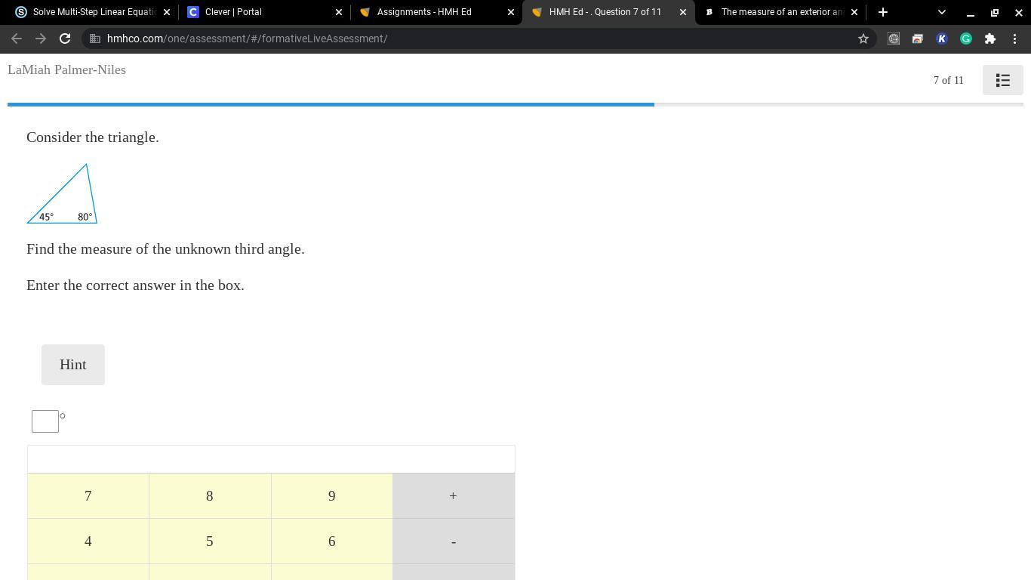The height and width of the screenshot is (580, 1031).
Task: Click 'Enter the correct answer in the box.'
Action: click(x=135, y=285)
